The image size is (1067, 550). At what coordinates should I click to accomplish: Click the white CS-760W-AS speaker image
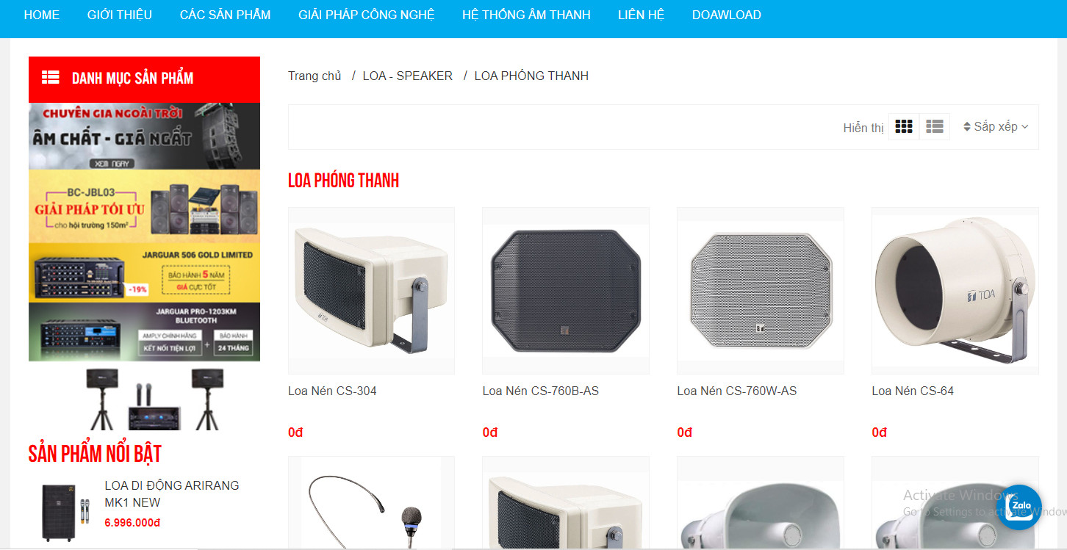[x=761, y=291]
